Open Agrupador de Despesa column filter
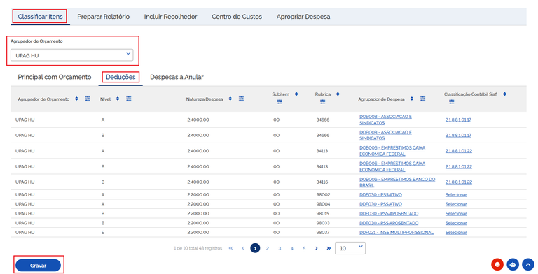 (422, 99)
